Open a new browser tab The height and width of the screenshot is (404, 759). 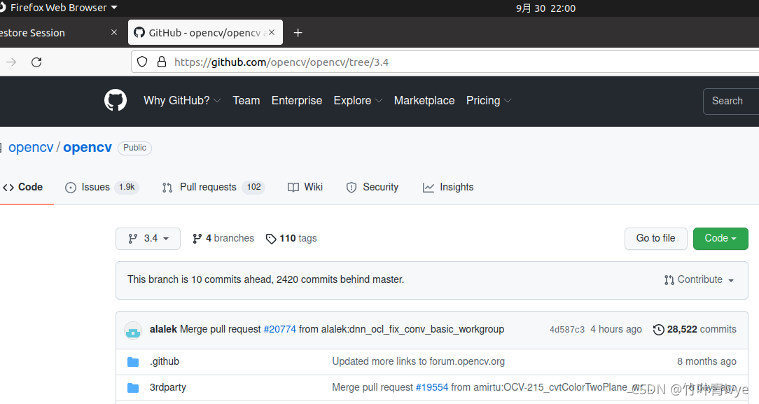click(298, 32)
